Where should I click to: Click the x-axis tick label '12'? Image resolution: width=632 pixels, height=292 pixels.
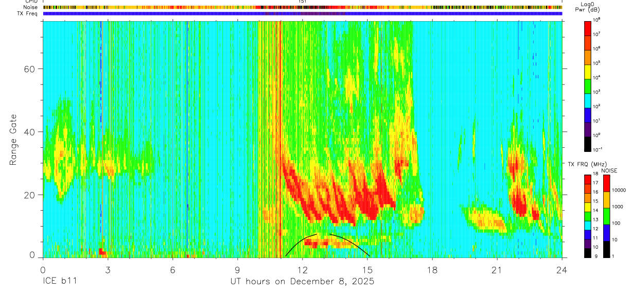[x=302, y=269]
